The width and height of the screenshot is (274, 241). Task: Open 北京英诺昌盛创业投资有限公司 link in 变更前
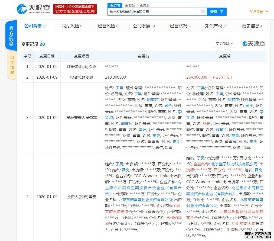coord(145,200)
